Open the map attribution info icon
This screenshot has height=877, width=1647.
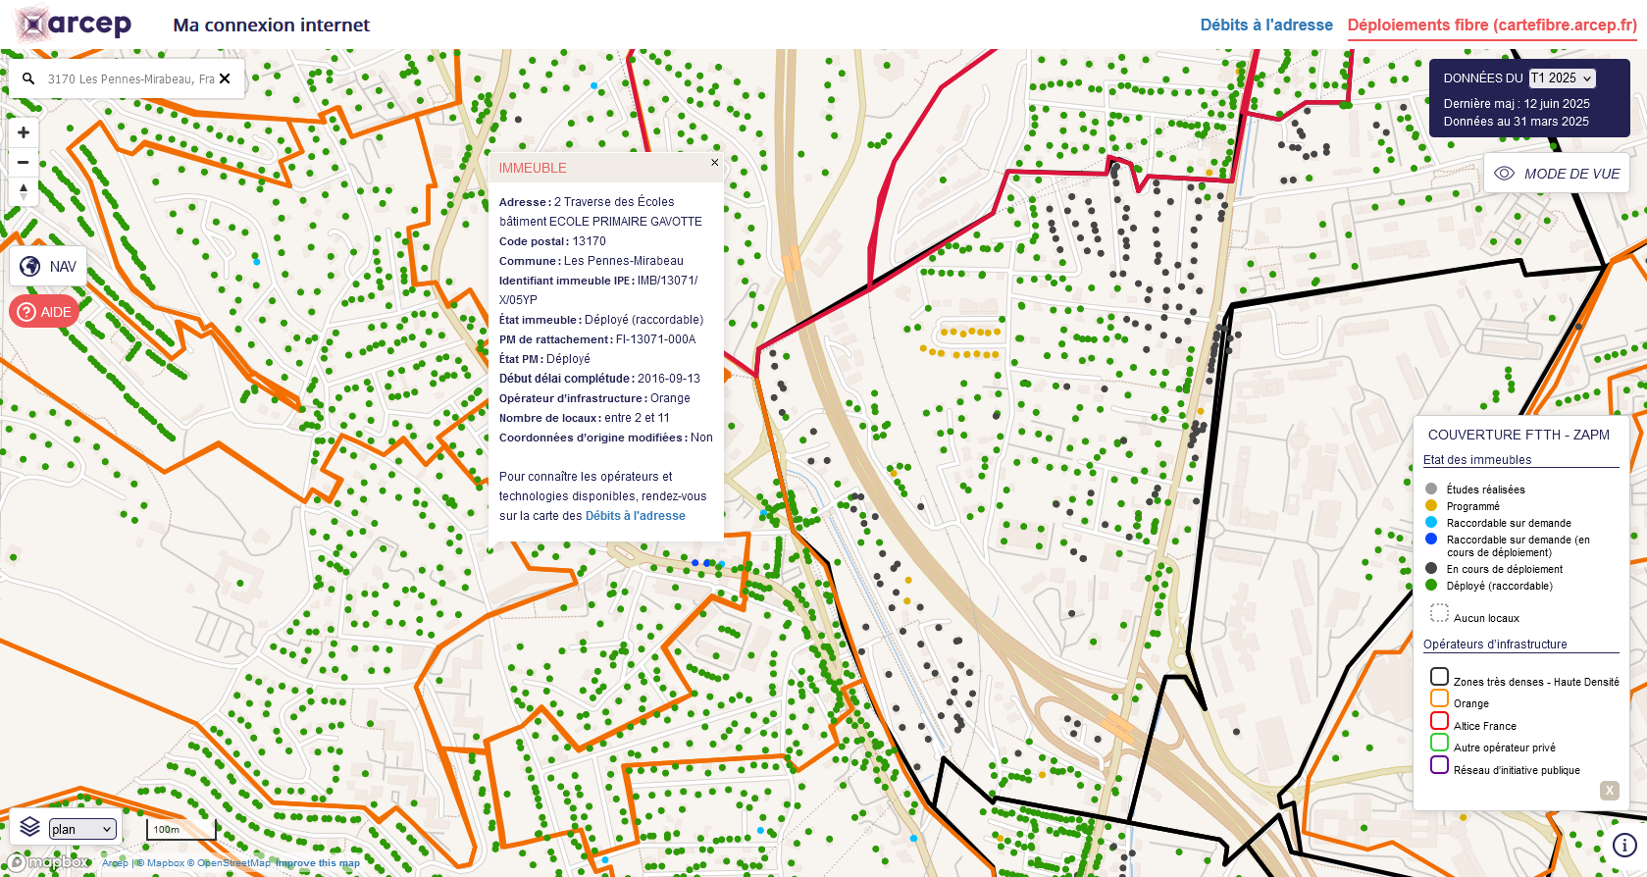coord(1624,845)
